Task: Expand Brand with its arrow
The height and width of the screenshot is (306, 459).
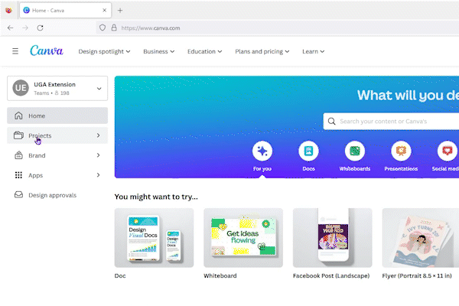Action: pyautogui.click(x=99, y=155)
